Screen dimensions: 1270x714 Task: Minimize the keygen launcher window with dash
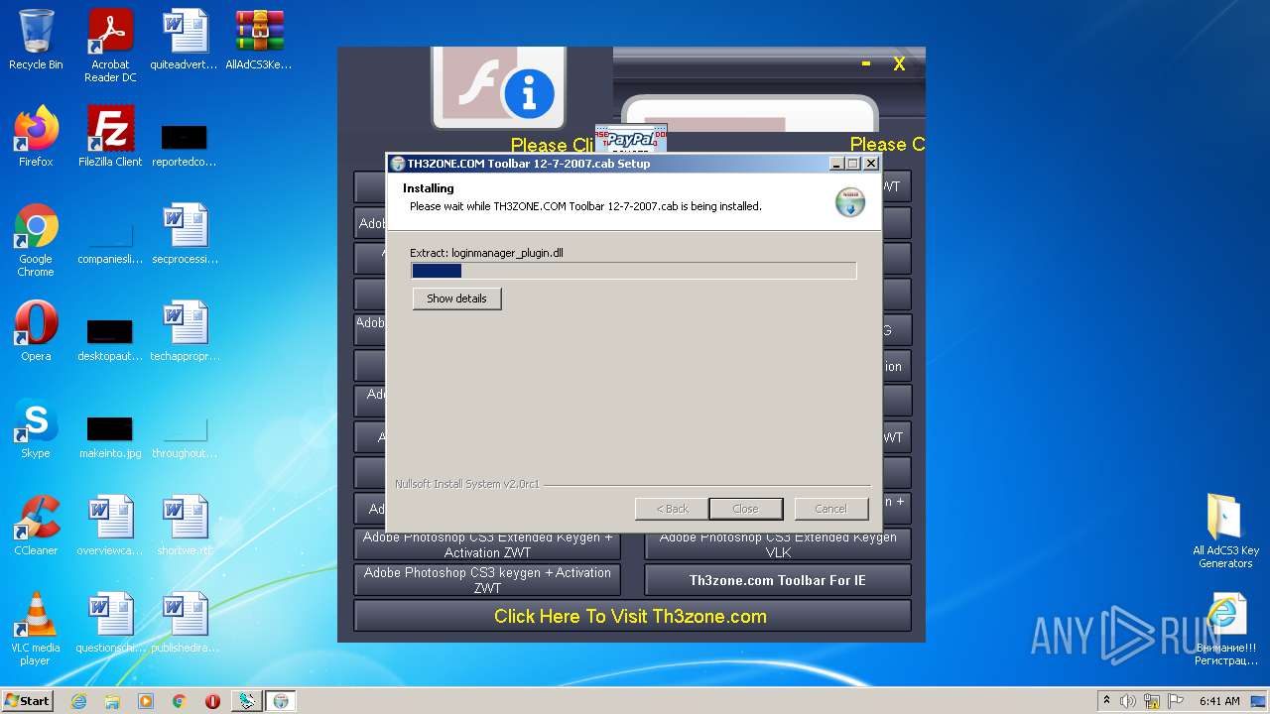(x=866, y=63)
